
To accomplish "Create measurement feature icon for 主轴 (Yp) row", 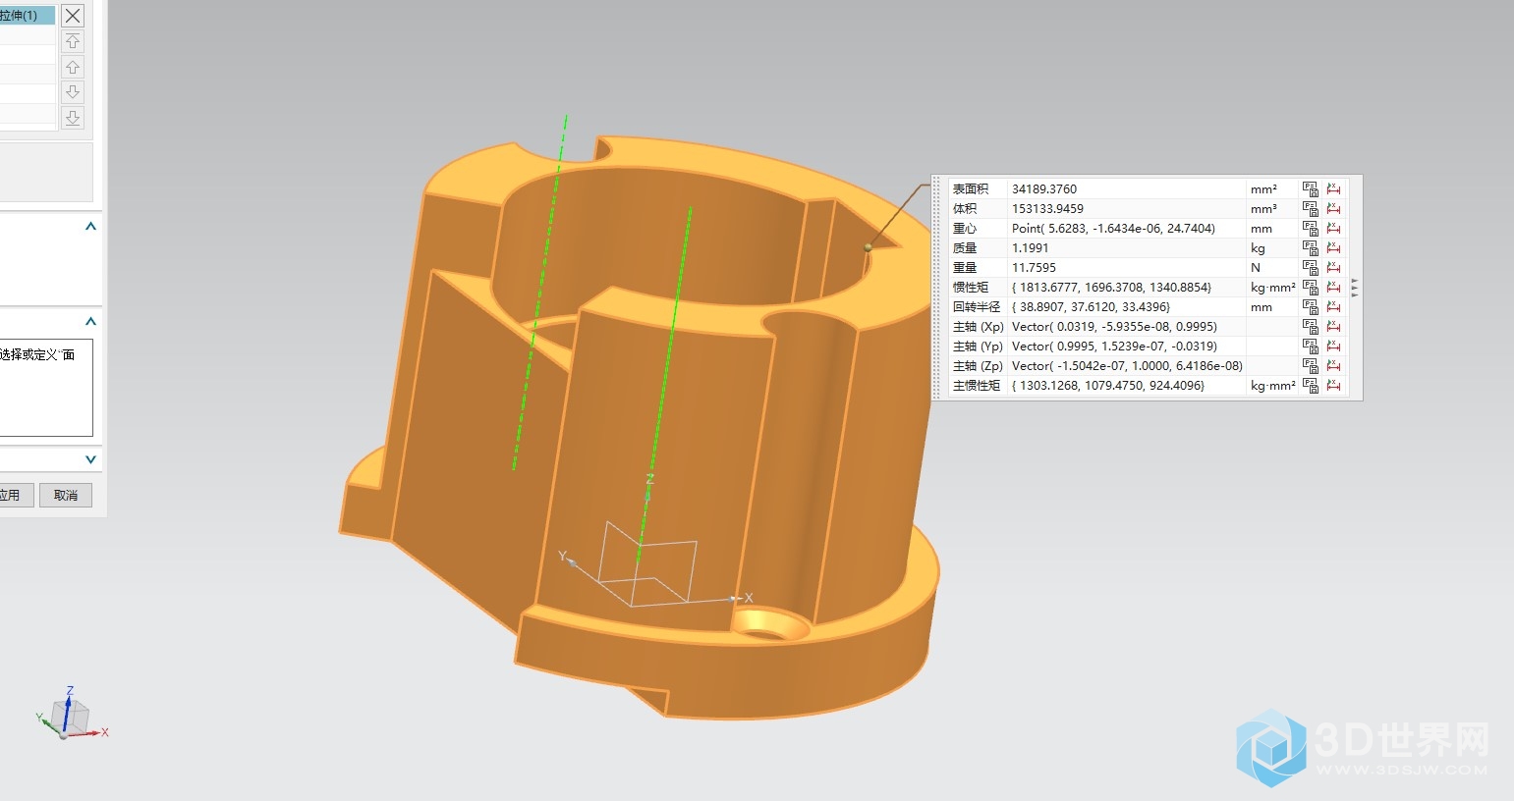I will tap(1333, 346).
